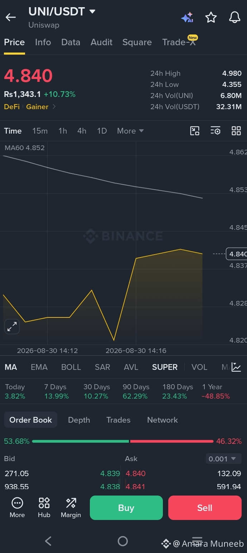Expand chart to fullscreen with the arrows icon

pyautogui.click(x=12, y=326)
